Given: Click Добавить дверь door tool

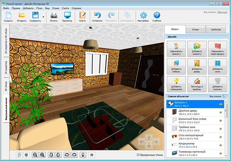Looking at the screenshot, I should point(197,67).
